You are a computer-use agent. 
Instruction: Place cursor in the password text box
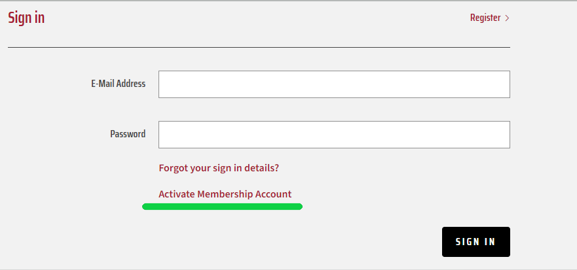334,135
